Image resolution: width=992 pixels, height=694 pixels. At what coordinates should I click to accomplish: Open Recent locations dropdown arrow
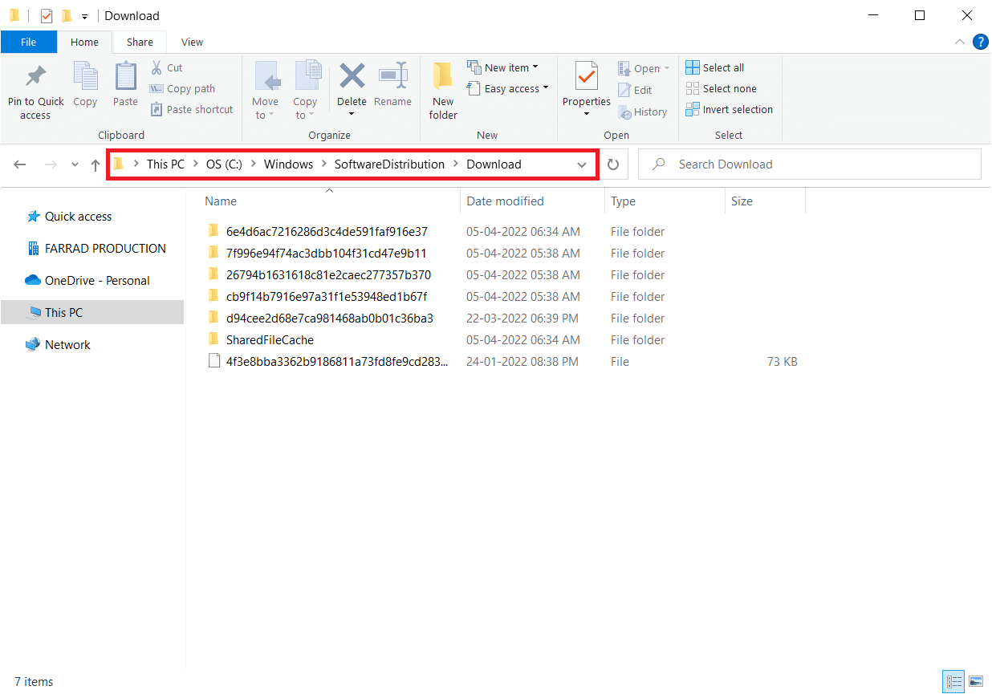coord(75,164)
